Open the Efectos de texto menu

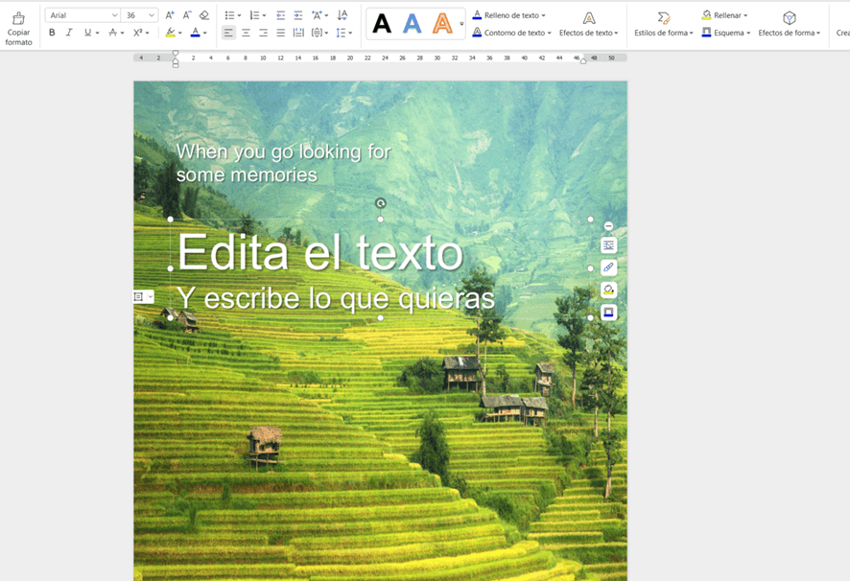pos(589,24)
